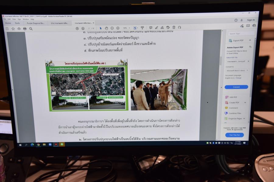Bookmark the file with the star icon

[x=13, y=29]
